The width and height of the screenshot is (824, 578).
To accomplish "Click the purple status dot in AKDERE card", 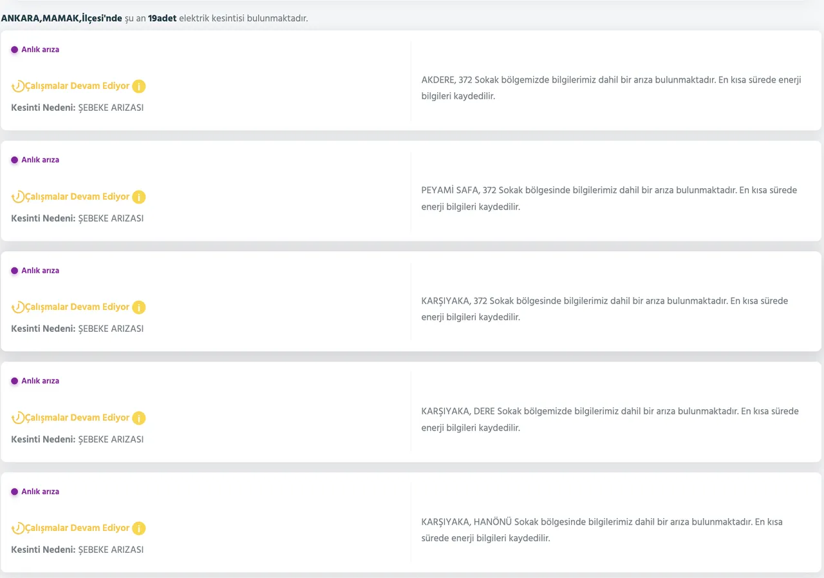I will [14, 50].
